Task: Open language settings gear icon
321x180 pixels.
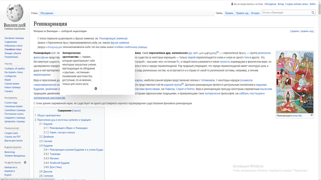Action: (25, 162)
